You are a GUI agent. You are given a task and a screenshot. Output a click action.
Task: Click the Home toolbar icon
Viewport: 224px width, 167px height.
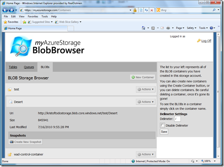point(144,28)
